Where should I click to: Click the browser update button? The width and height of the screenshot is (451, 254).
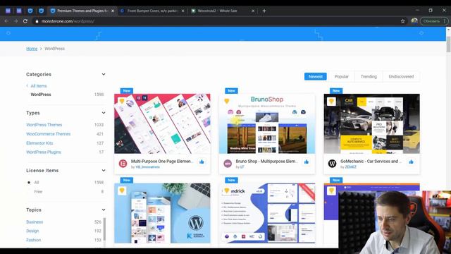click(431, 21)
